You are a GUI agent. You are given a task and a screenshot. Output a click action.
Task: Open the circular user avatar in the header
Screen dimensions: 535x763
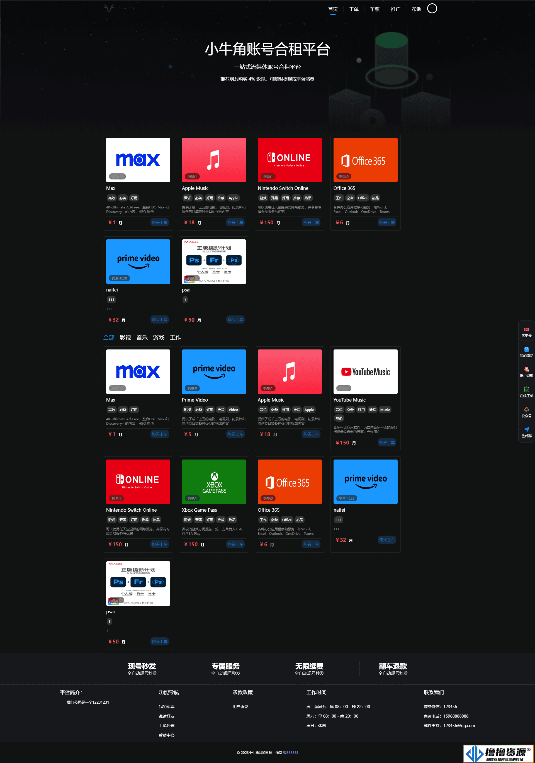pyautogui.click(x=432, y=8)
